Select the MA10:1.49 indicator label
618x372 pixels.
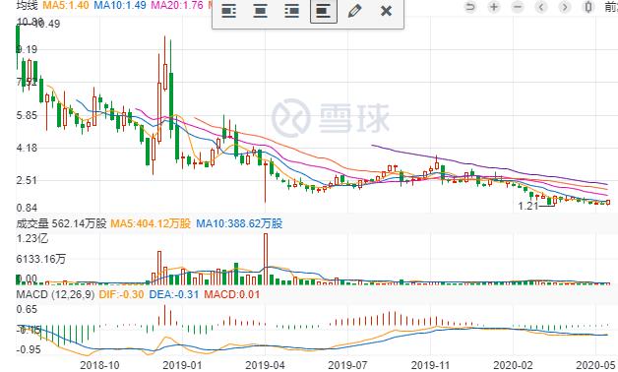pyautogui.click(x=120, y=5)
